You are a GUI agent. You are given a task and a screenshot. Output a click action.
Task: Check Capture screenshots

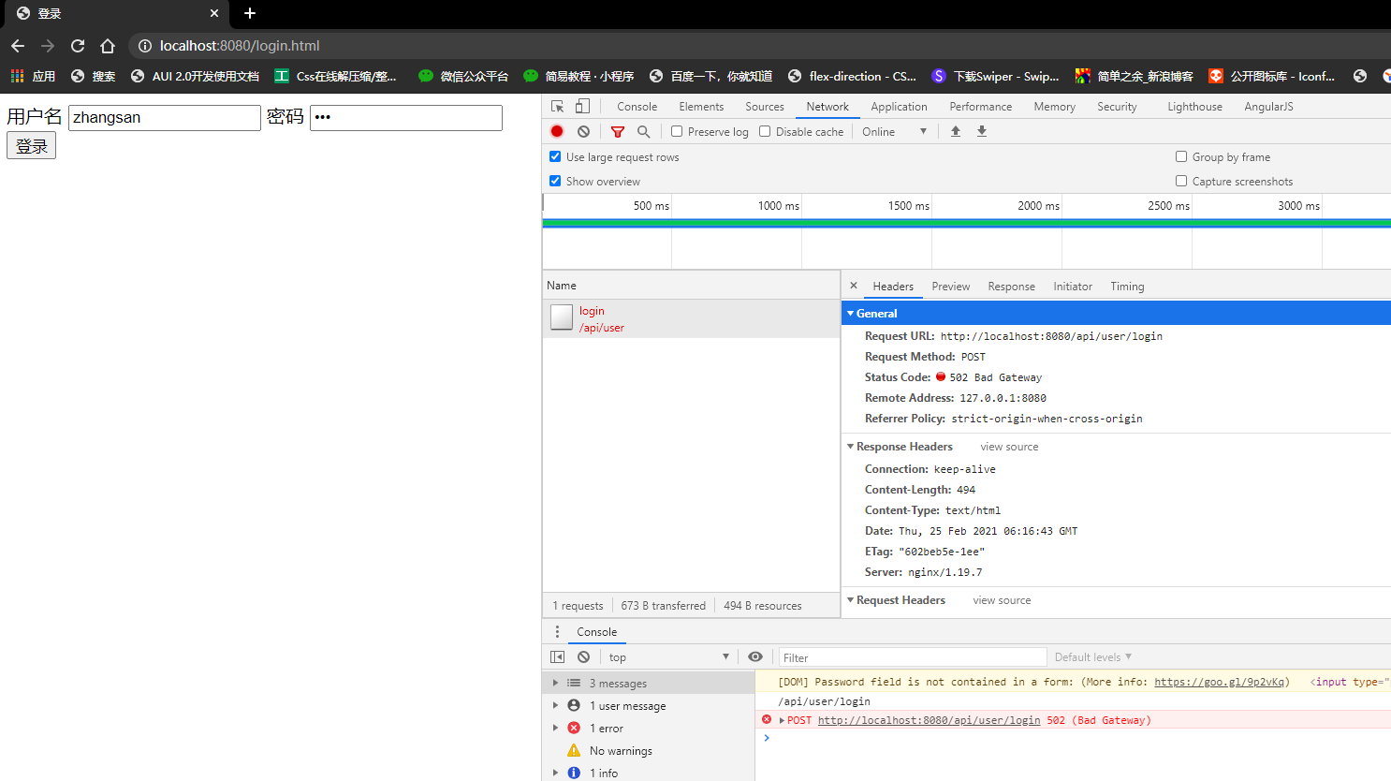pos(1181,181)
